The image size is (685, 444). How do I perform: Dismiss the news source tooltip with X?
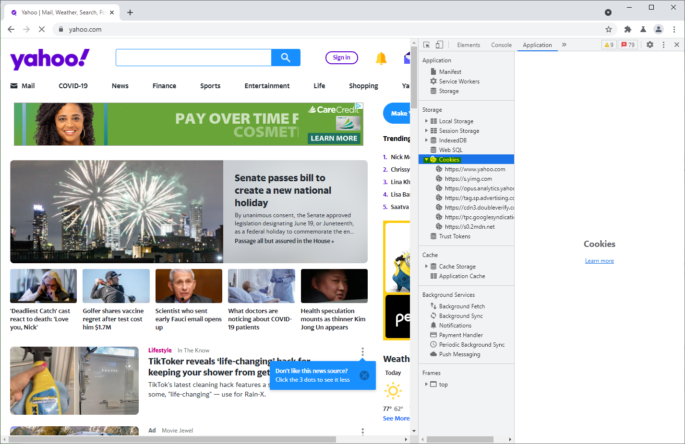(364, 375)
